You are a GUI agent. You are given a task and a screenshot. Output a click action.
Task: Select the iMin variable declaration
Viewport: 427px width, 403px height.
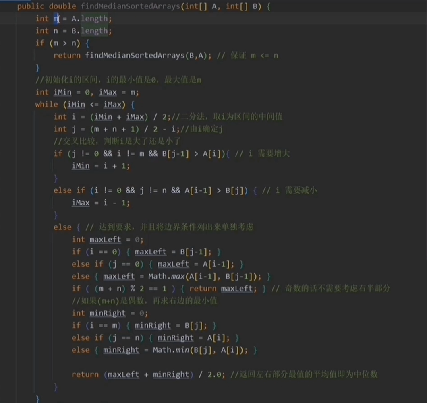[x=62, y=92]
